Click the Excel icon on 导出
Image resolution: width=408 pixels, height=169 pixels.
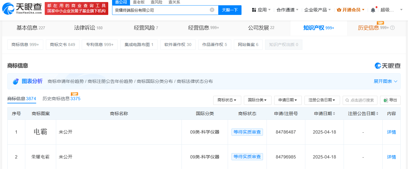pos(386,100)
